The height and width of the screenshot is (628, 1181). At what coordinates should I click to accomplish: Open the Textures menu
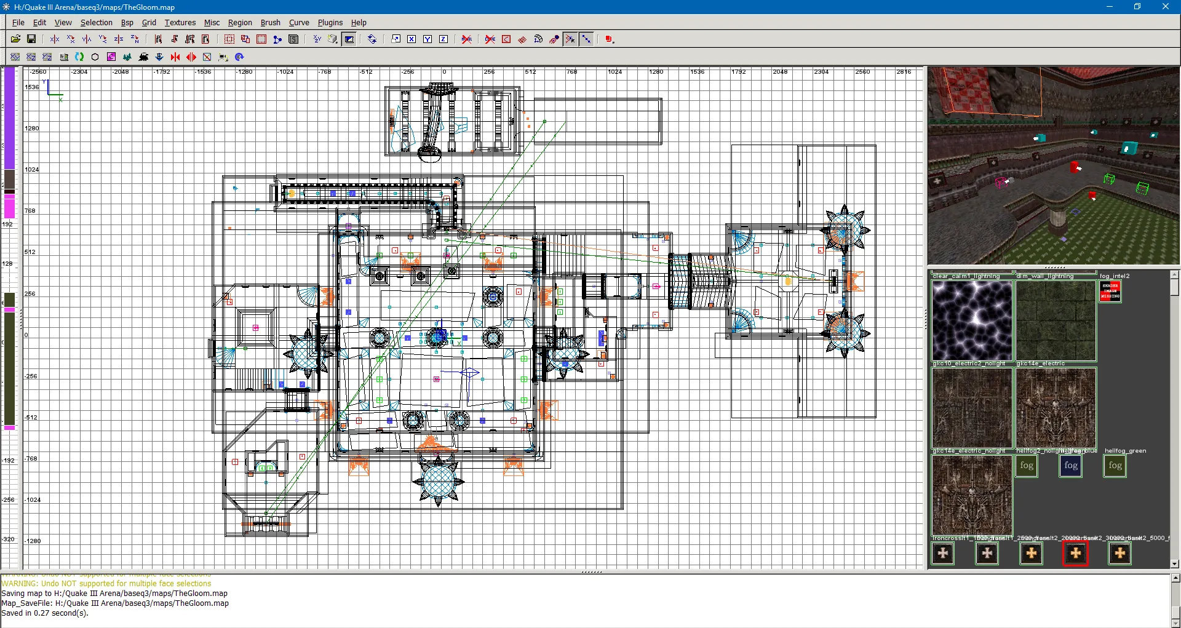point(180,23)
